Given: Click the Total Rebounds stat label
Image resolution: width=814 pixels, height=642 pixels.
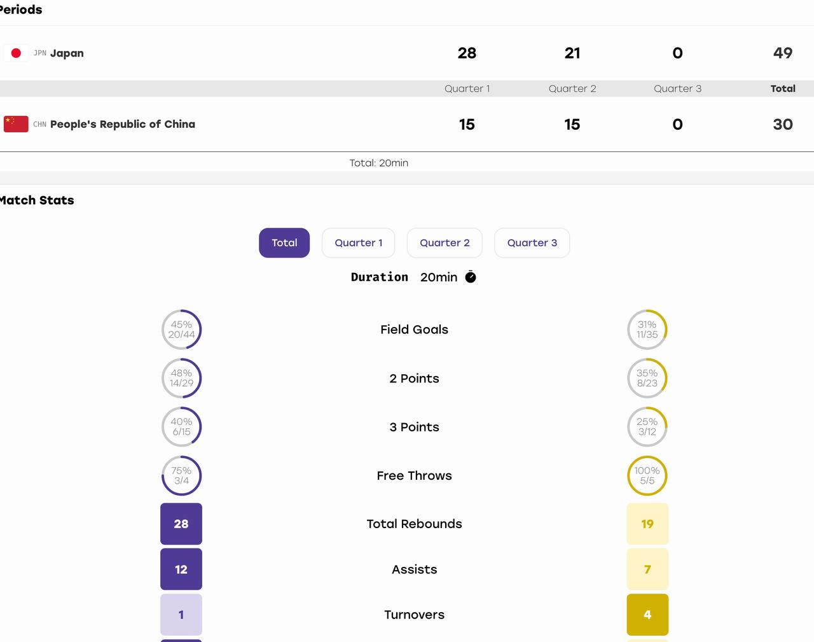Looking at the screenshot, I should [415, 524].
